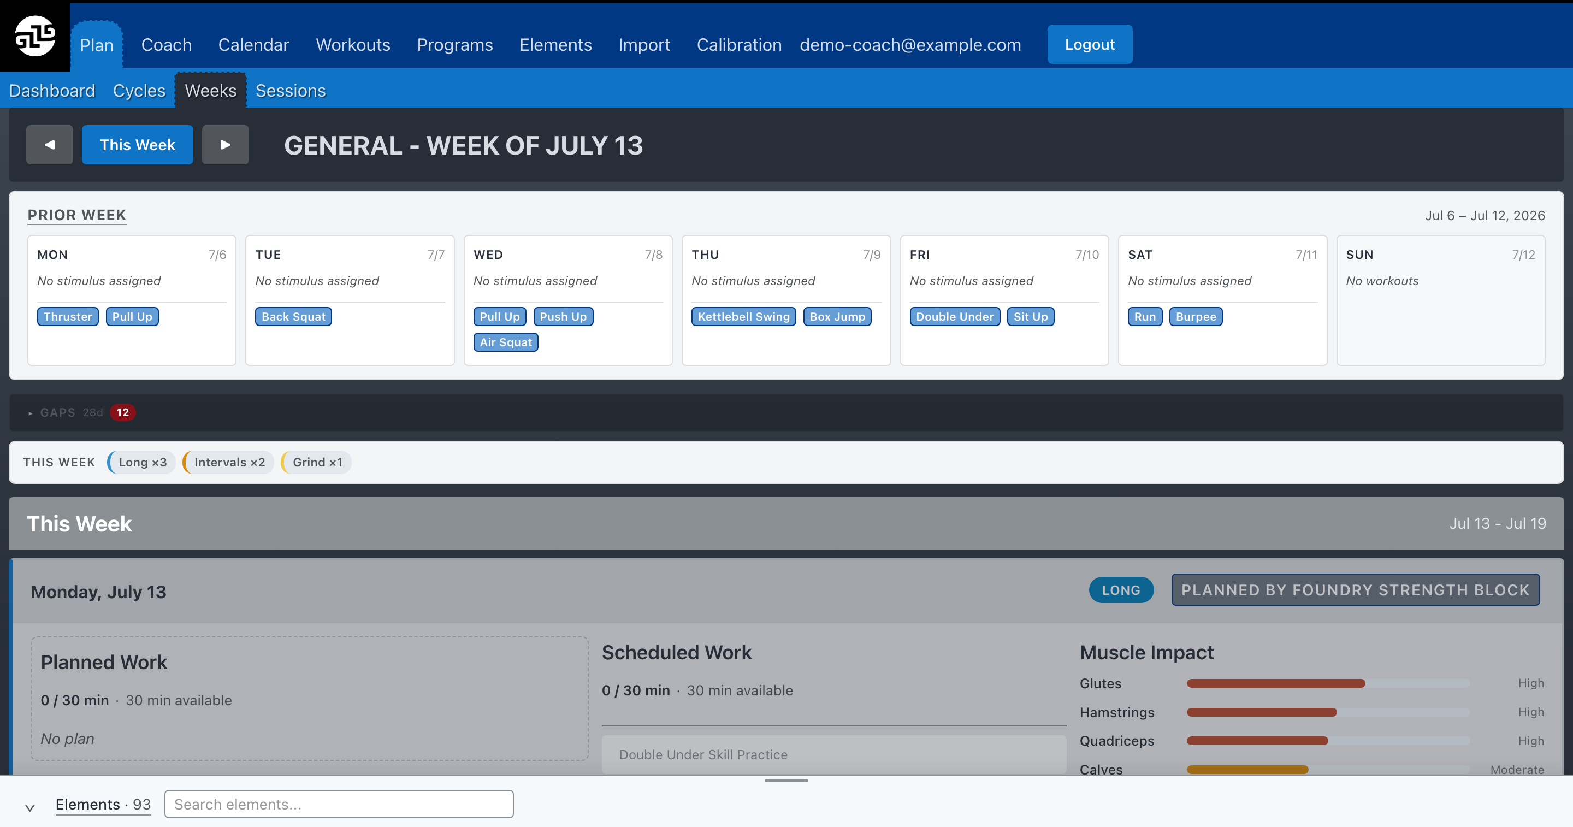1573x827 pixels.
Task: Click the SUN 7/12 day card
Action: point(1440,300)
